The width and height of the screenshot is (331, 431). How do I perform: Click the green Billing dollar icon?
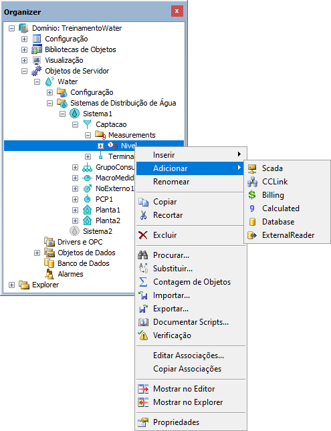pos(251,195)
